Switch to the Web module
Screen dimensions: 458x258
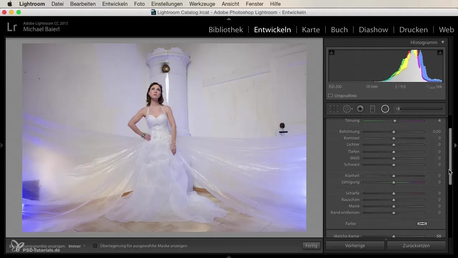[x=446, y=30]
